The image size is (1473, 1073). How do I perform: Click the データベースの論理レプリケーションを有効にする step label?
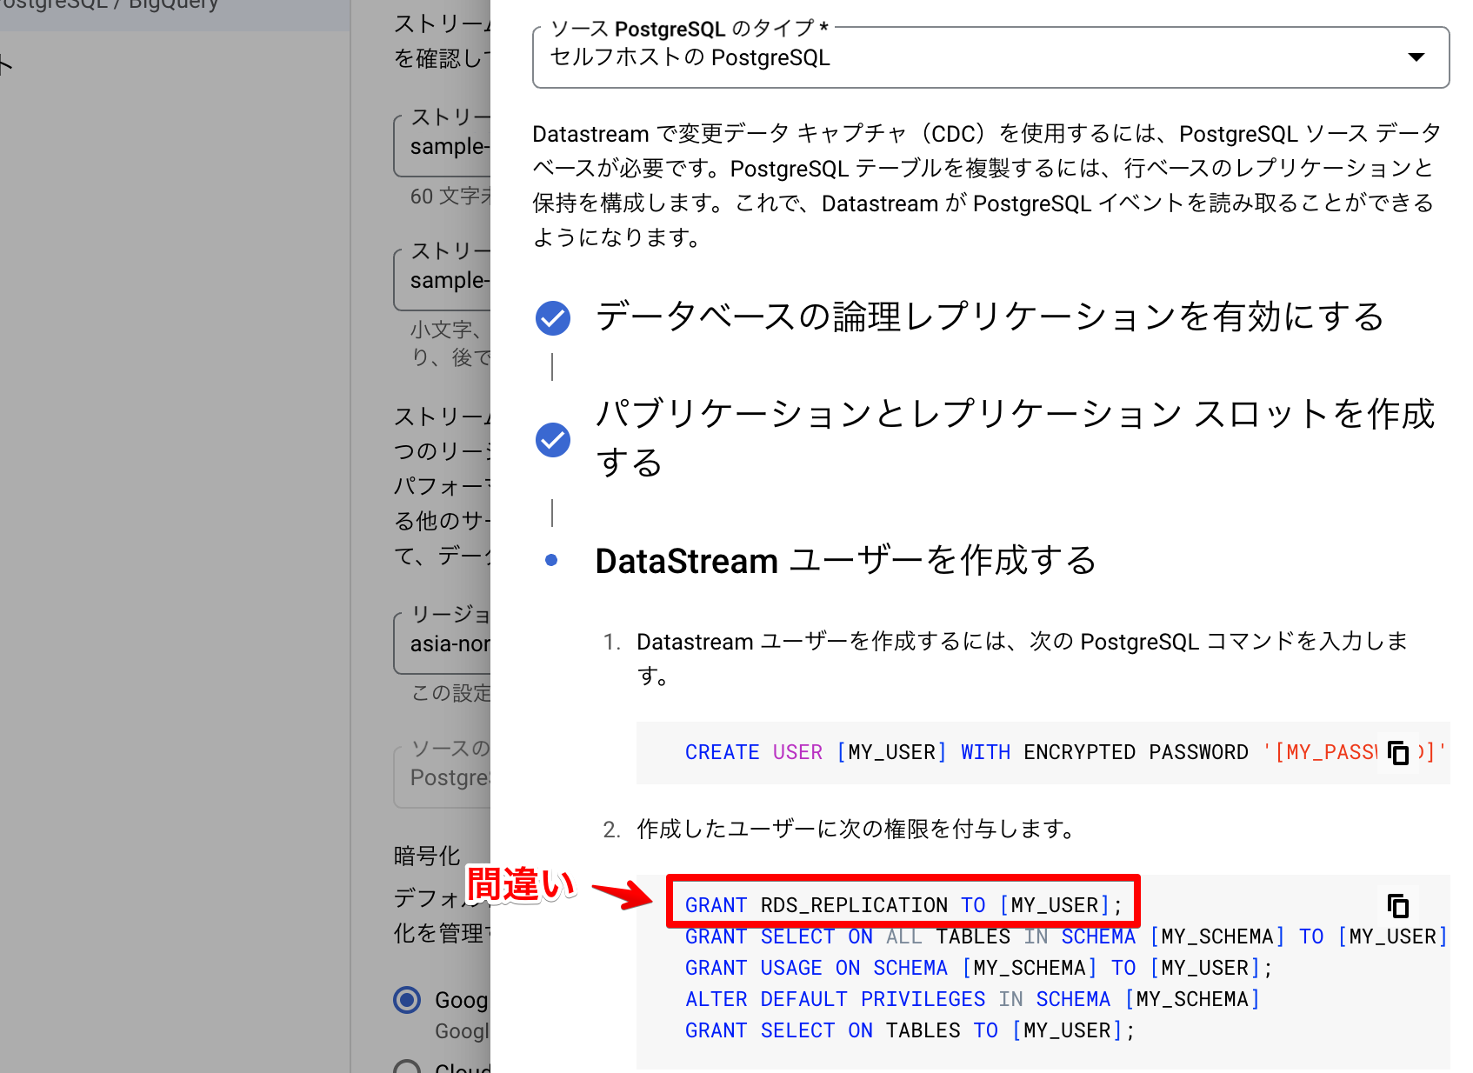988,318
